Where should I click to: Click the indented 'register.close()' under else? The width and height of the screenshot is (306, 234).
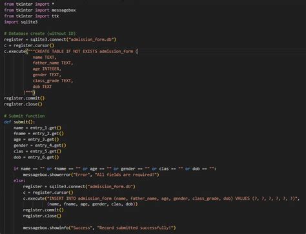pos(42,216)
